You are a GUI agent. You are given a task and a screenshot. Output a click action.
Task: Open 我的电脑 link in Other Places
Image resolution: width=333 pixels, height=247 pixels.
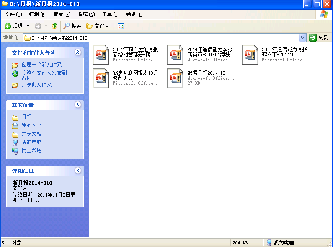(32, 142)
